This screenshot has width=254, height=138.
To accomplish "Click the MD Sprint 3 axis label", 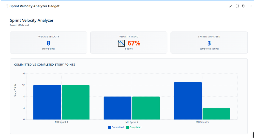I will coord(61,122).
